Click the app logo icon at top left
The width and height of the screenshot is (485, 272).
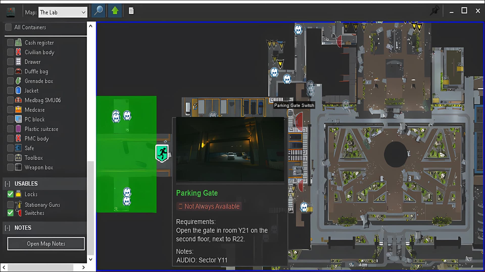click(11, 12)
